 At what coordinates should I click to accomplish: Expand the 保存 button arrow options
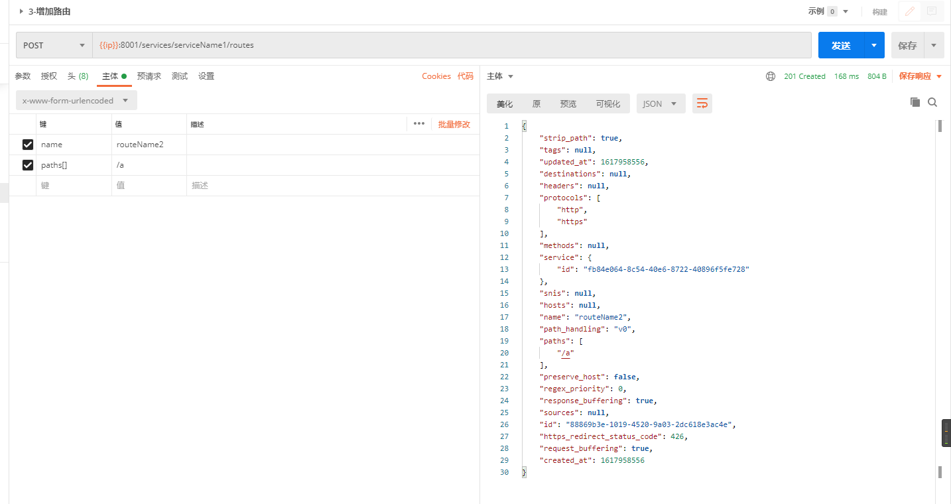(934, 45)
